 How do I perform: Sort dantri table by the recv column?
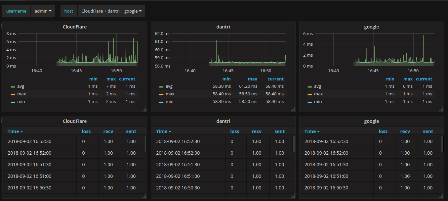pyautogui.click(x=257, y=131)
